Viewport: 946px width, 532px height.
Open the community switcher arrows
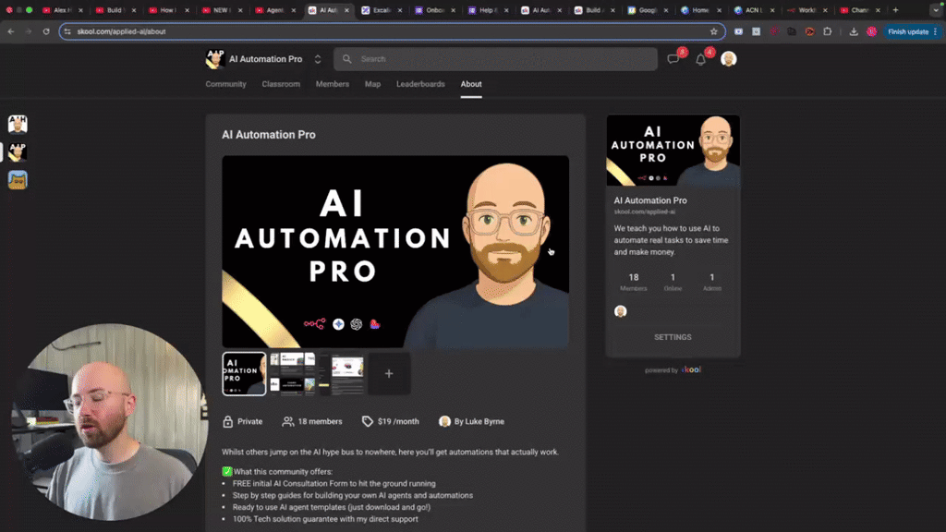click(318, 59)
